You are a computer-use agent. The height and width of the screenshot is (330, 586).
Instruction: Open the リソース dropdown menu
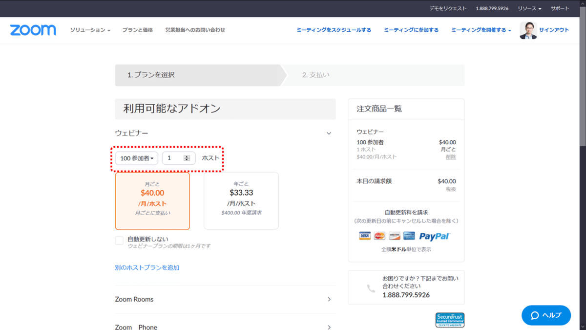(529, 9)
